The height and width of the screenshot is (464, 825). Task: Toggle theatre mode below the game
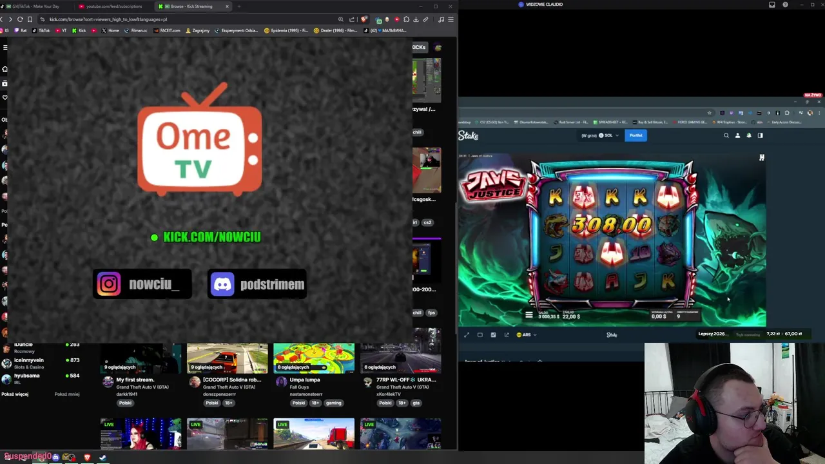point(480,334)
